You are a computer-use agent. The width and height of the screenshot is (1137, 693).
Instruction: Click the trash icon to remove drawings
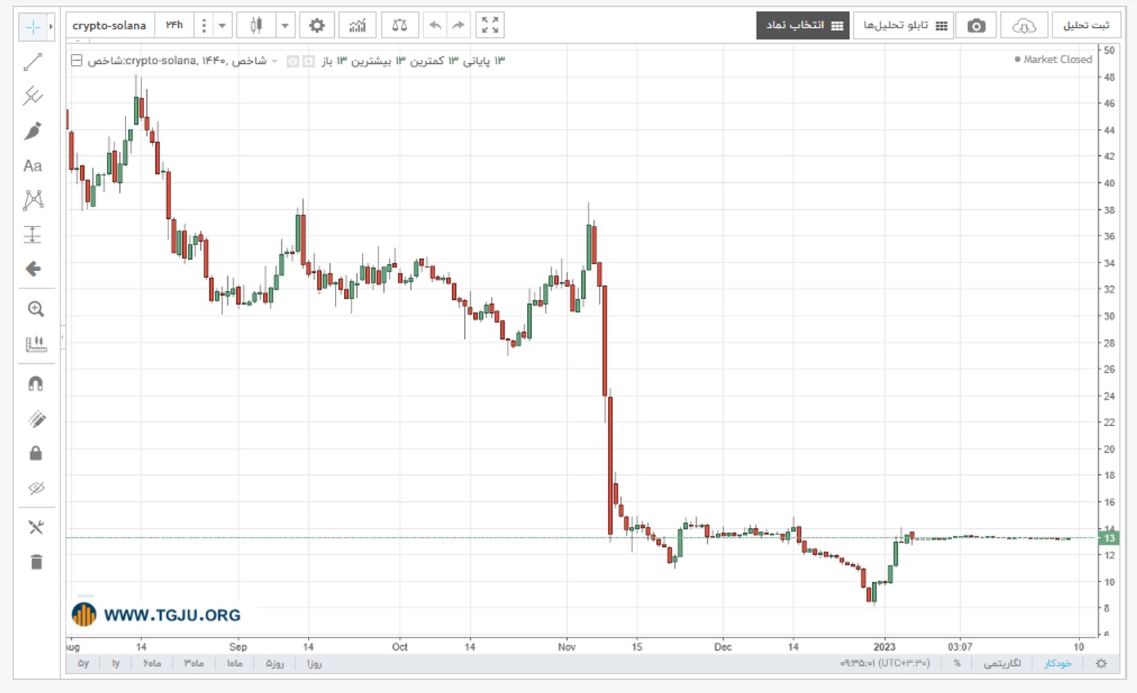coord(36,561)
